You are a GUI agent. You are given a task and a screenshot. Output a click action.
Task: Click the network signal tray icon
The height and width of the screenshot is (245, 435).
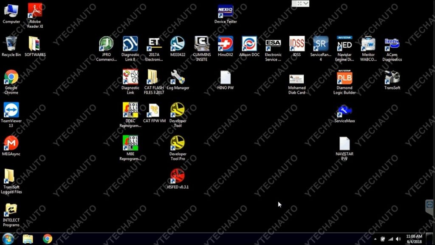(x=391, y=239)
